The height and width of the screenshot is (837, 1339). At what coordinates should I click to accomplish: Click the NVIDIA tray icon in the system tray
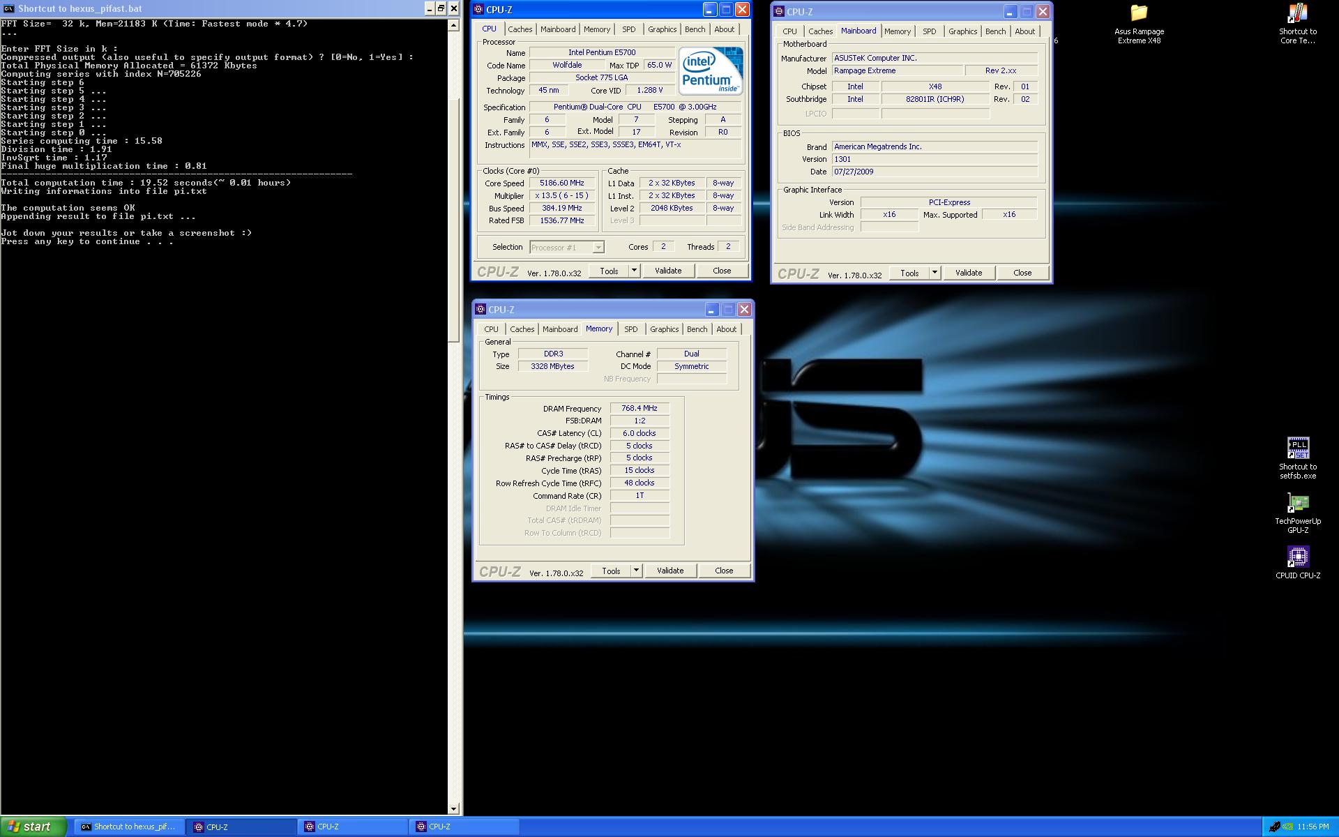tap(1288, 827)
